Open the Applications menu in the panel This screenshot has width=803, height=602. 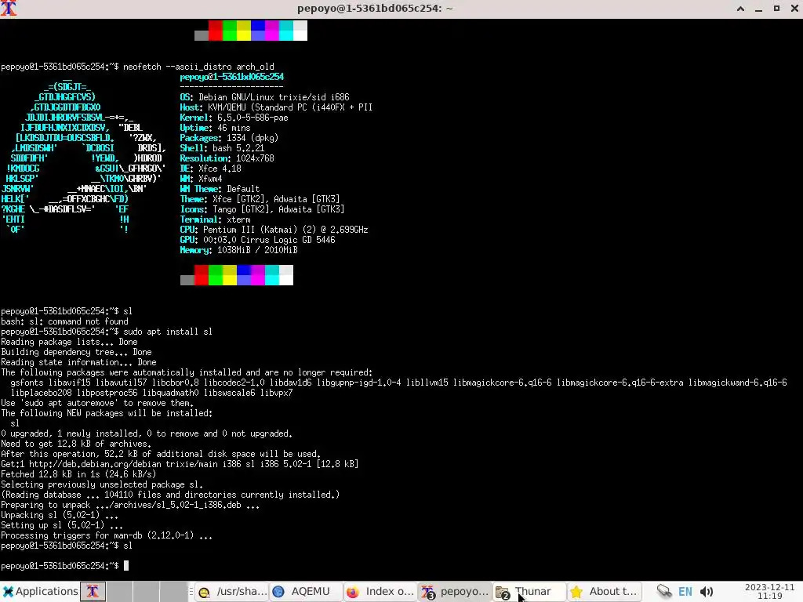click(40, 591)
